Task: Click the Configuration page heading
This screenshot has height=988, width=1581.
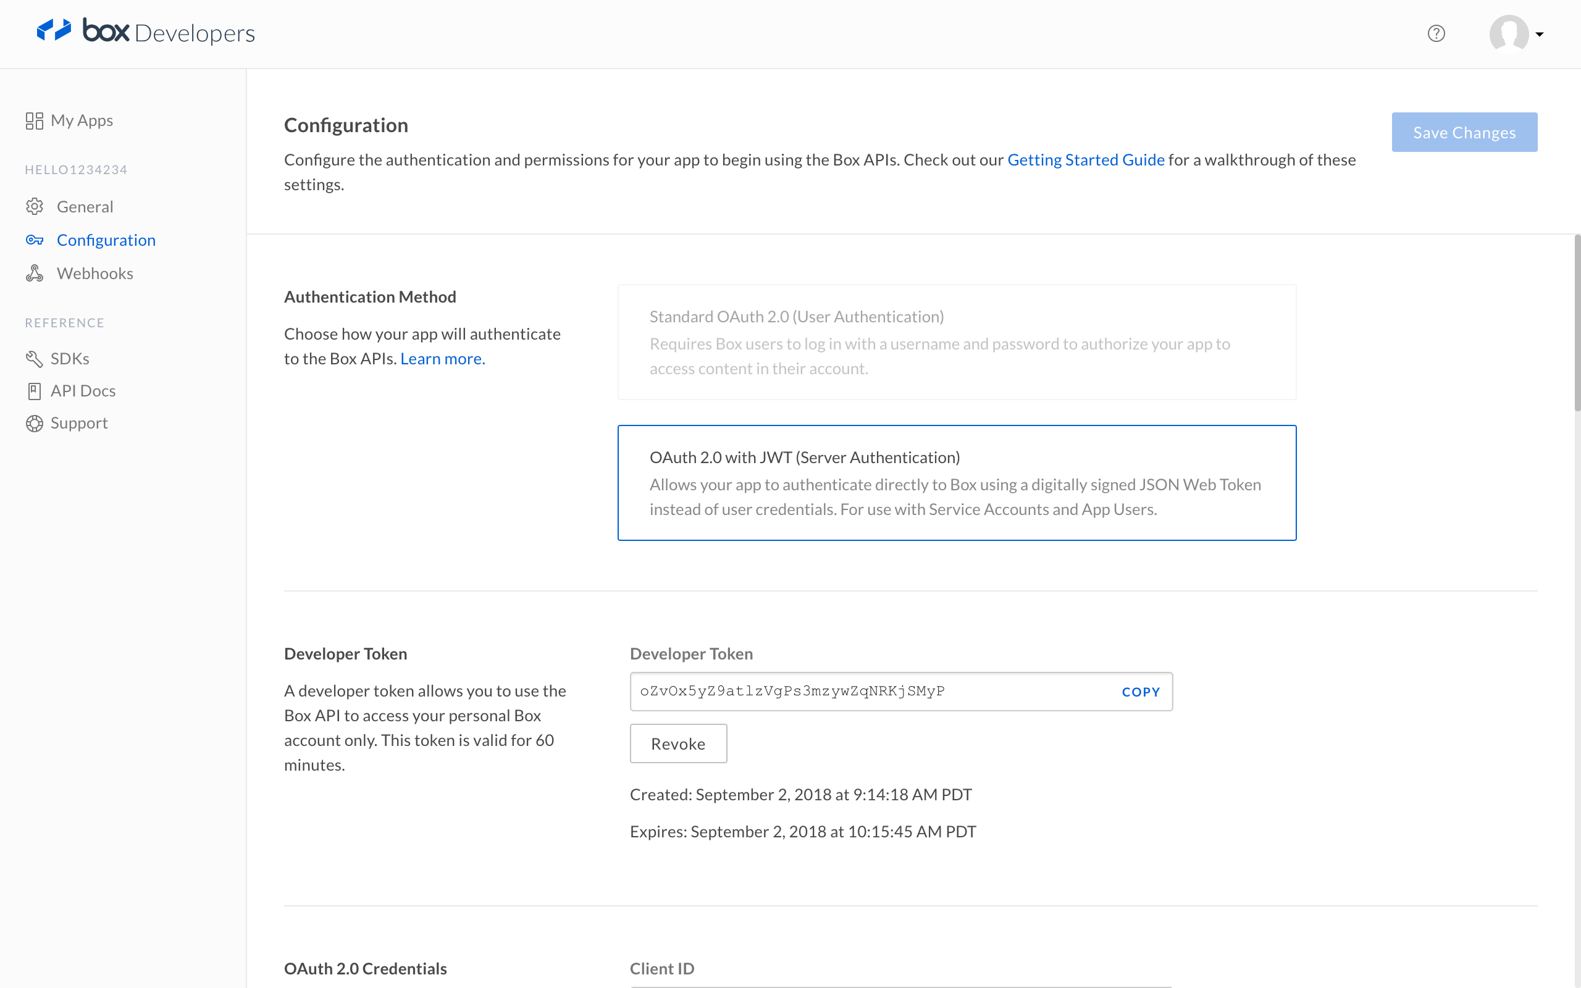Action: [x=346, y=125]
